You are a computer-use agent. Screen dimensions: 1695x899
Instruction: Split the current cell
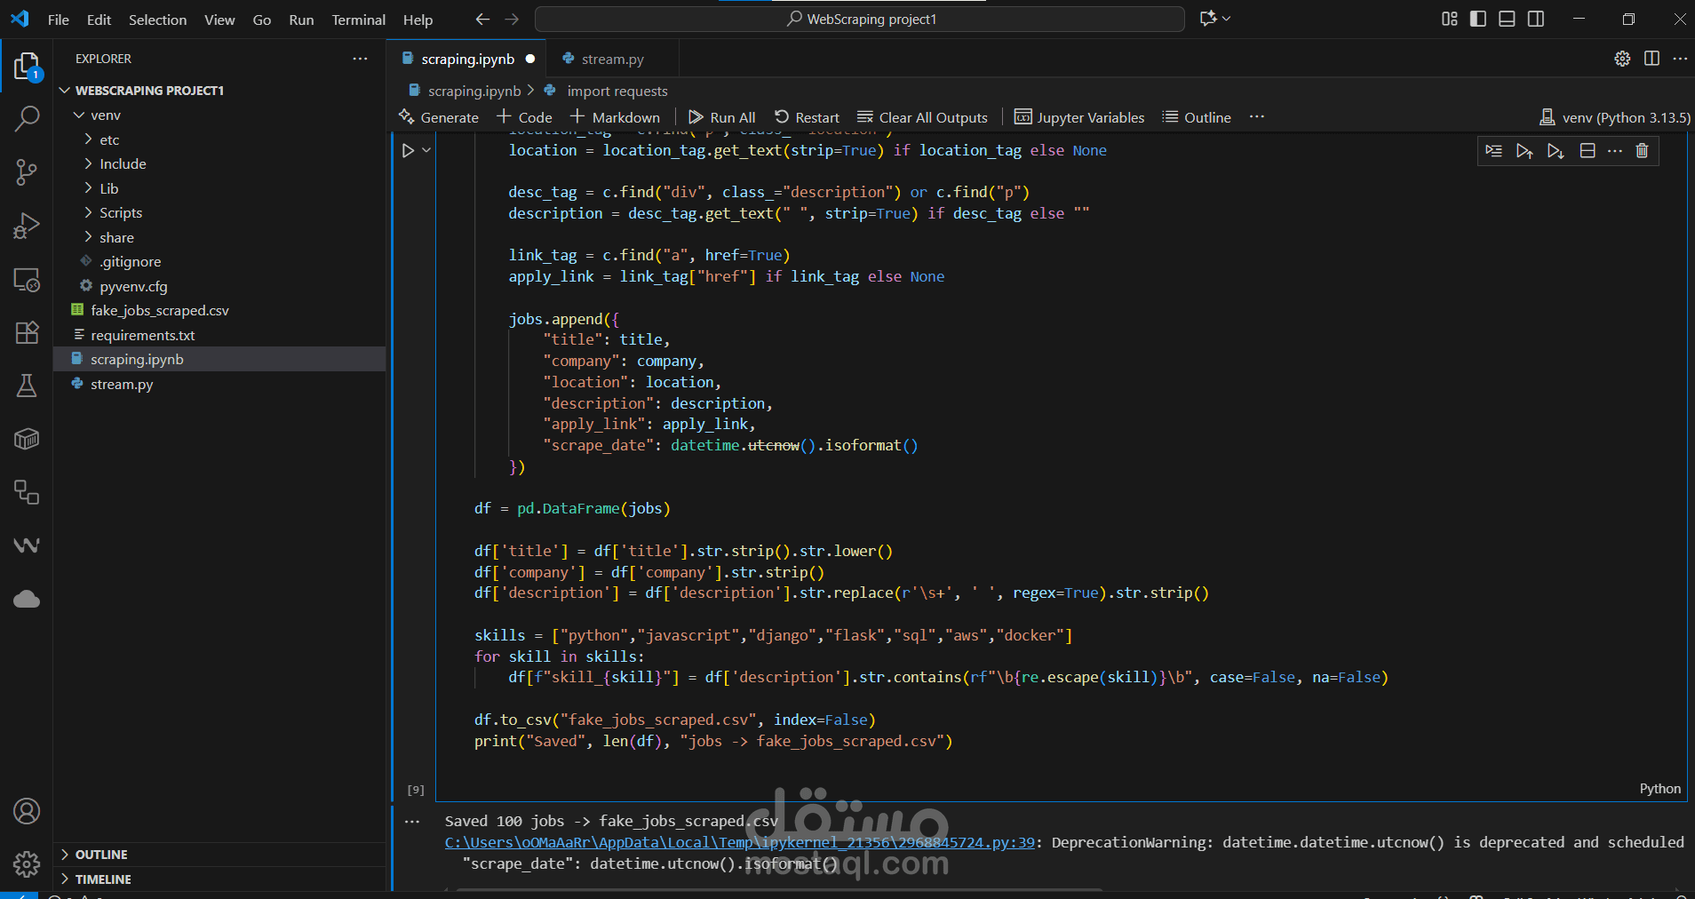pyautogui.click(x=1588, y=151)
